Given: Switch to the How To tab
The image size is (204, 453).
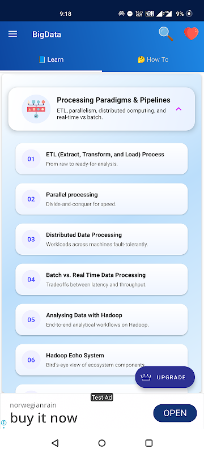Looking at the screenshot, I should click(153, 59).
